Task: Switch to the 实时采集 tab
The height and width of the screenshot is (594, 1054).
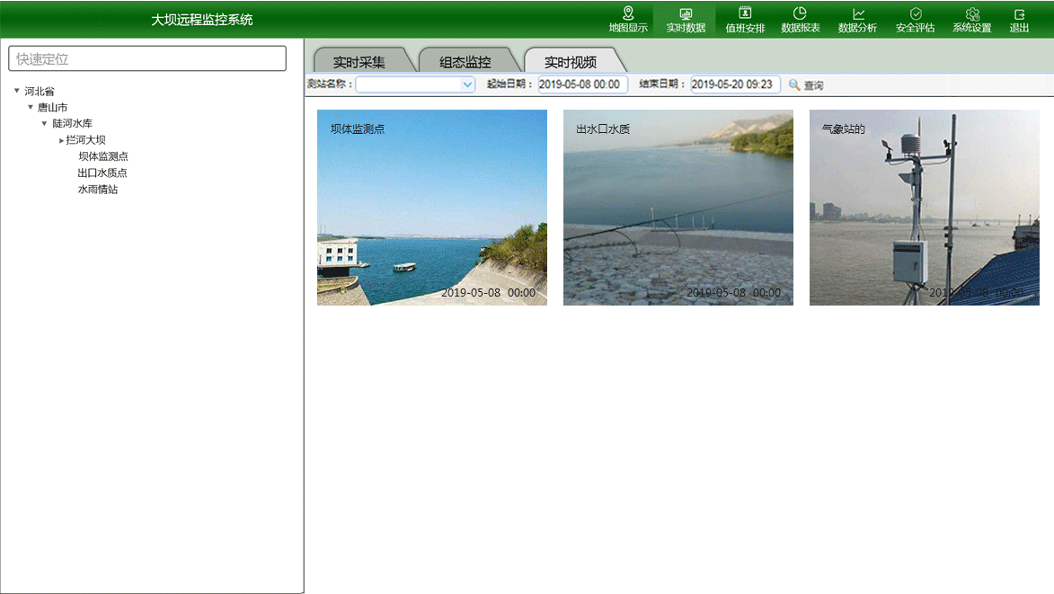Action: (359, 62)
